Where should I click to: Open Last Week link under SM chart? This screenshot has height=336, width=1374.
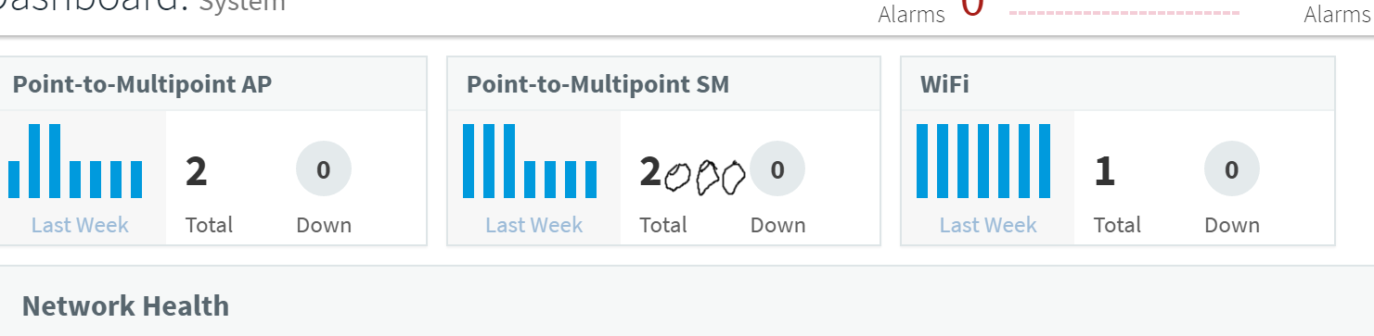[534, 225]
